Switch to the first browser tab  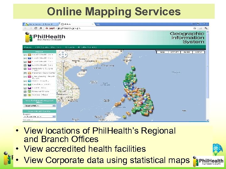pos(41,24)
